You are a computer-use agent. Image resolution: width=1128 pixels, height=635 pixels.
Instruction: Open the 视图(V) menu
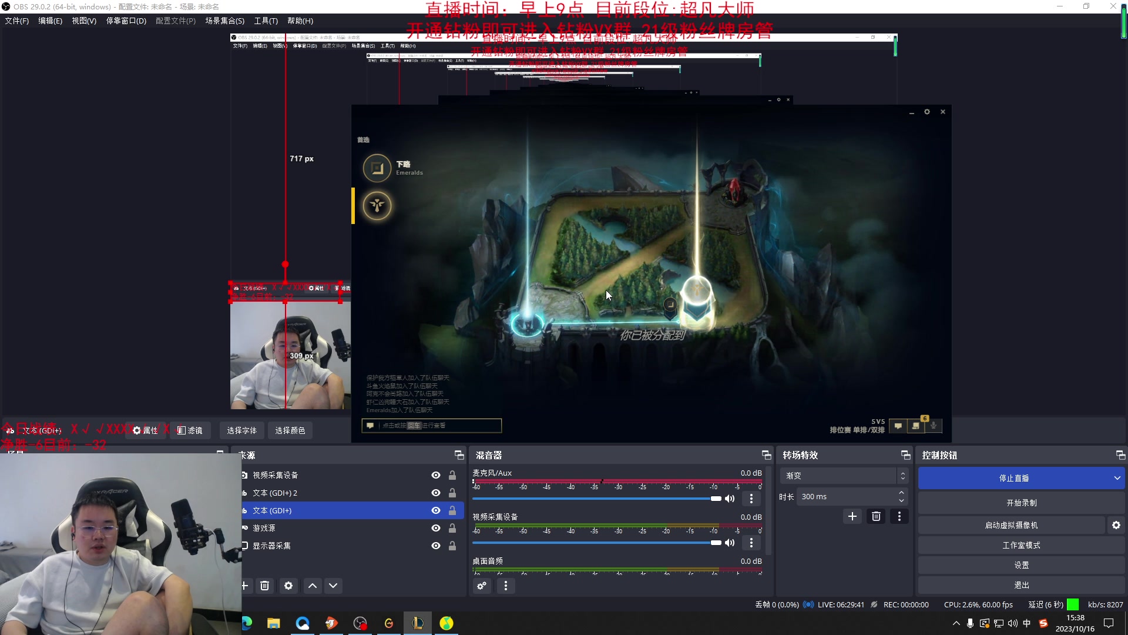coord(84,21)
